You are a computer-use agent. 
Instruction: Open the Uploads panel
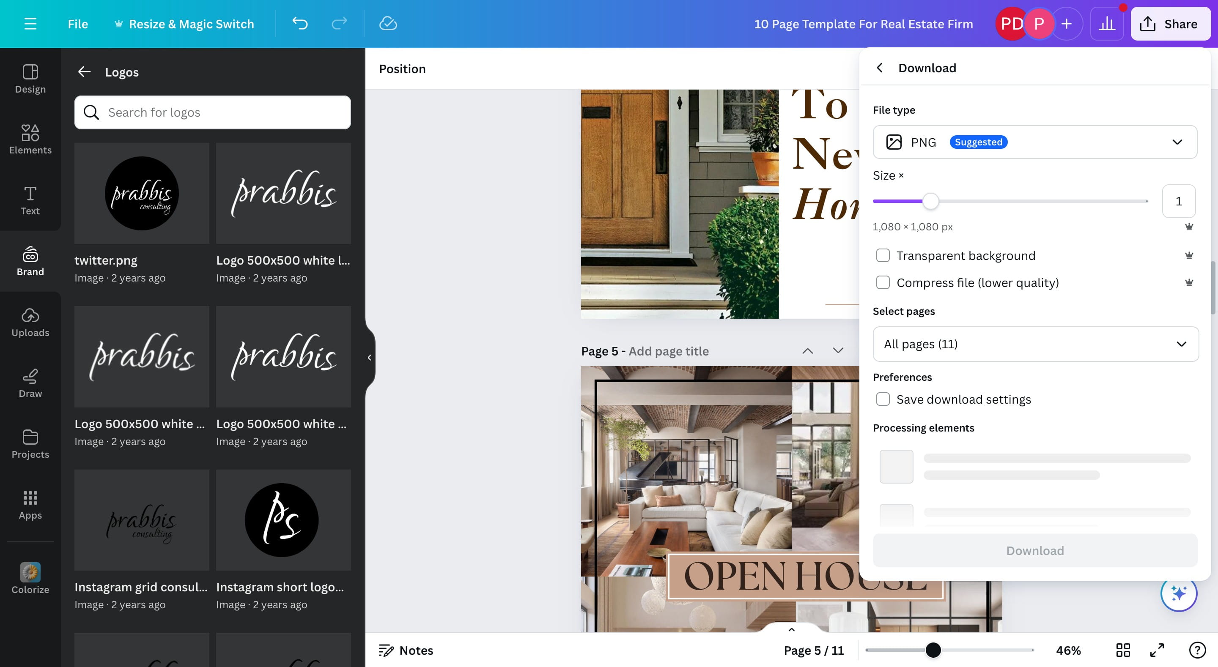[30, 322]
